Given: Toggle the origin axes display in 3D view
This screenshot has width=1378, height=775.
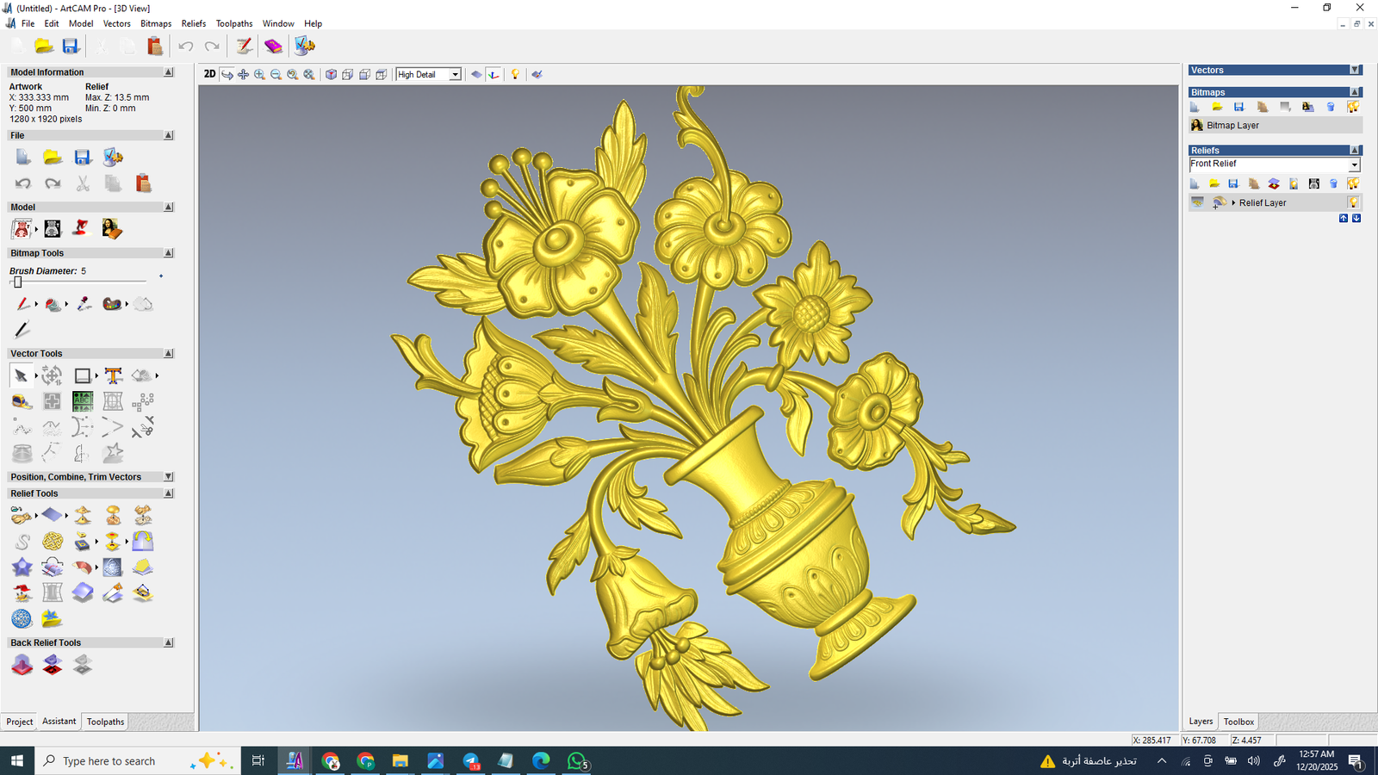Looking at the screenshot, I should point(493,75).
